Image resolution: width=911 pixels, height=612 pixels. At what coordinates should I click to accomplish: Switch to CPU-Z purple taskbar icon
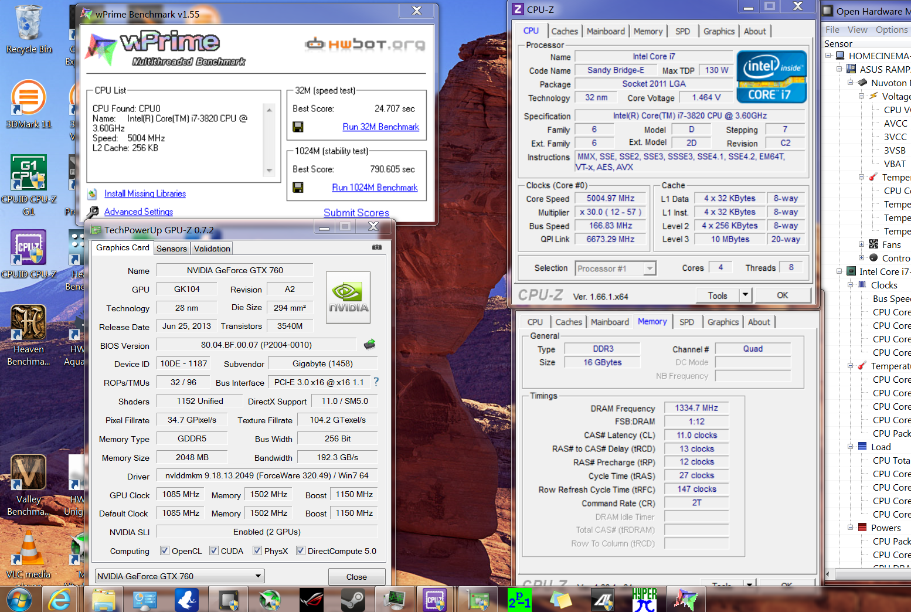coord(436,600)
